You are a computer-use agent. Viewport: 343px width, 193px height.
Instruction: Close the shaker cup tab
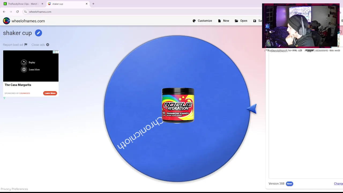tap(87, 4)
